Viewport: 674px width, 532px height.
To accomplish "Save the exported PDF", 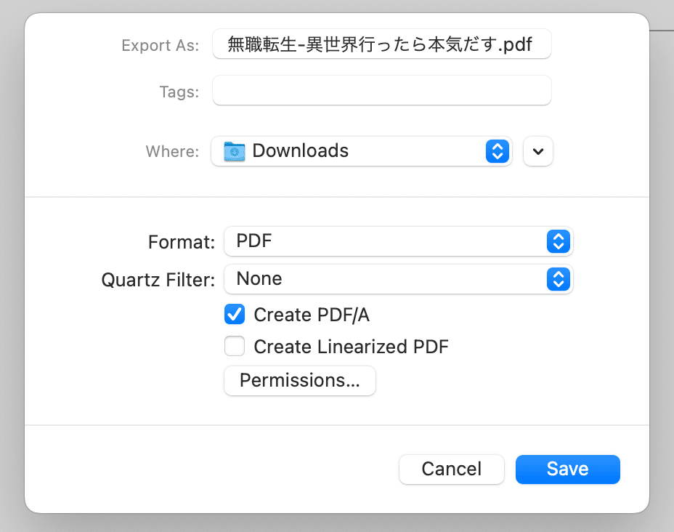I will [568, 469].
